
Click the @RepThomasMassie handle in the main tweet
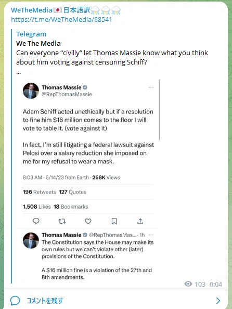point(67,94)
